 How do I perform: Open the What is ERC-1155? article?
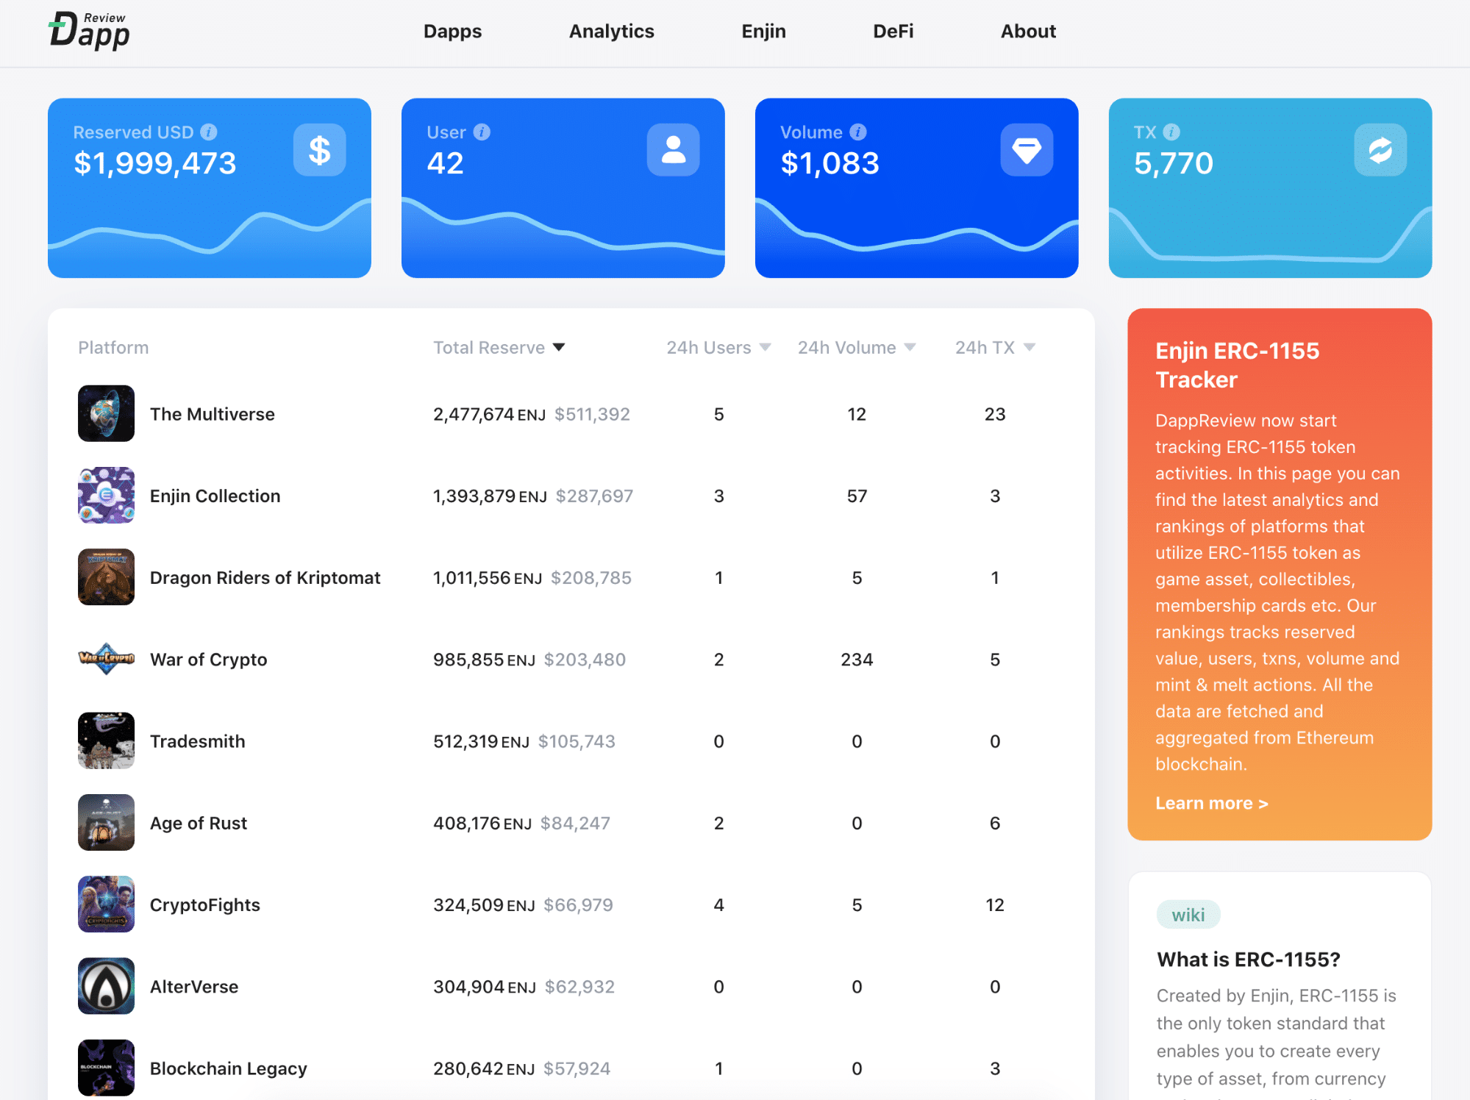1248,960
